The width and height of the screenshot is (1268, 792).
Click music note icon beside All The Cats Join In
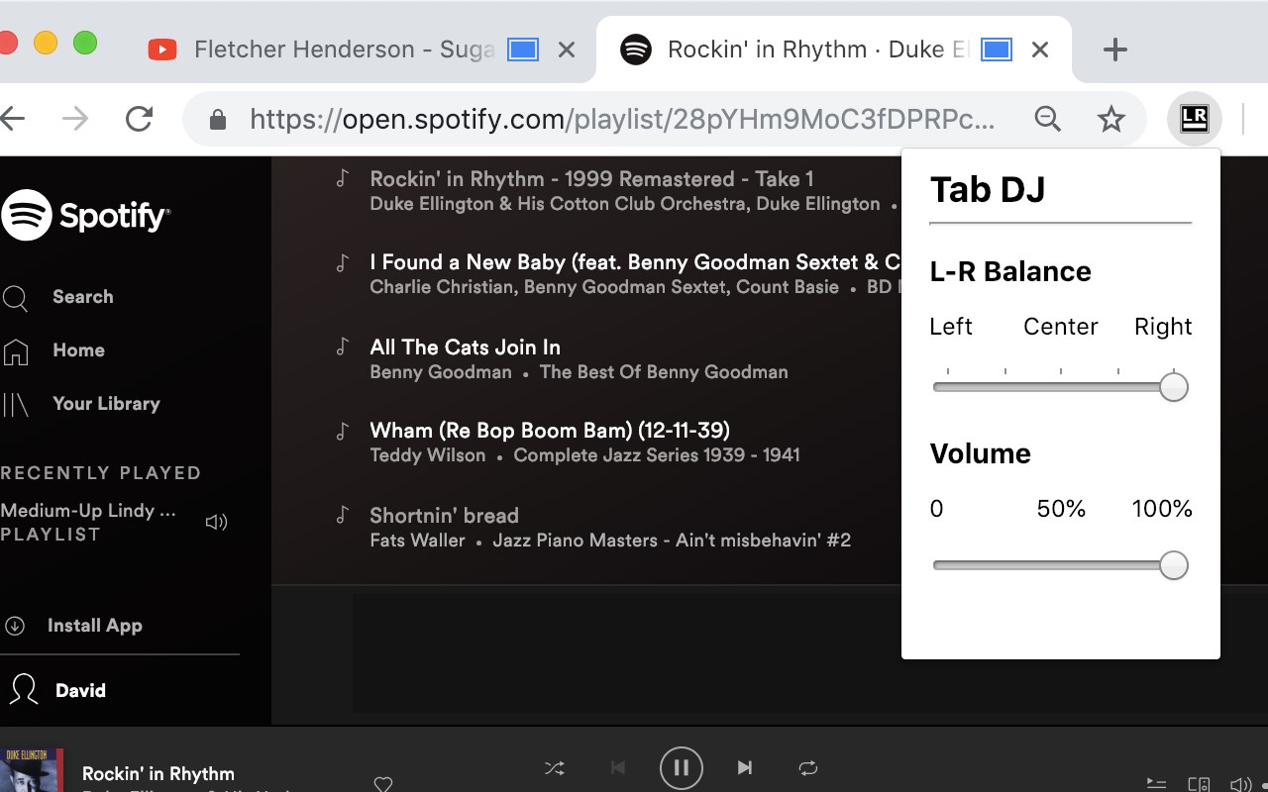(343, 346)
